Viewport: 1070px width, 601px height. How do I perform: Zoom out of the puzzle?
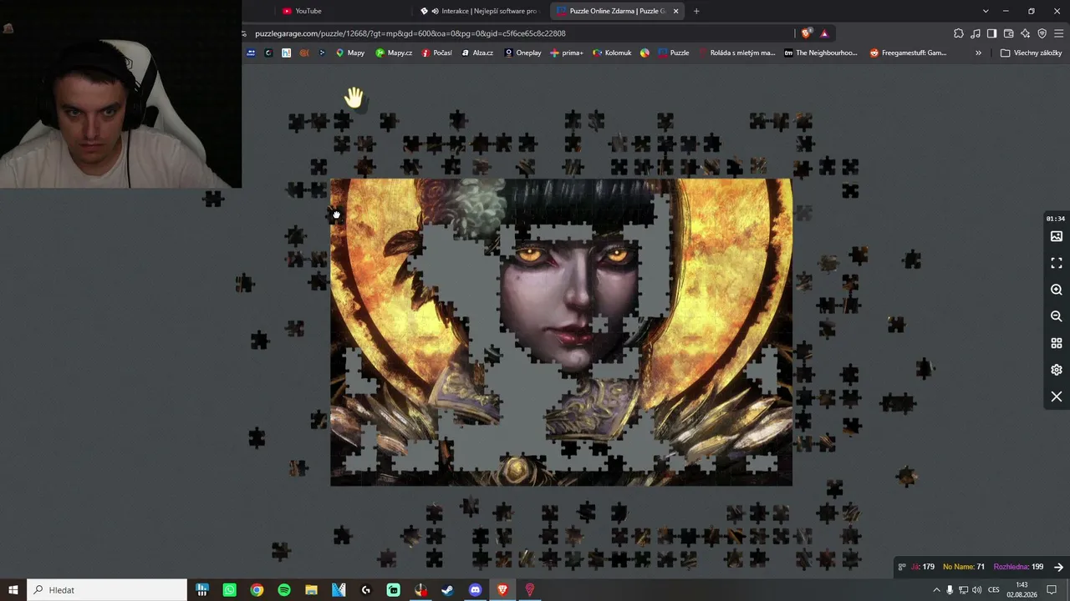point(1057,316)
